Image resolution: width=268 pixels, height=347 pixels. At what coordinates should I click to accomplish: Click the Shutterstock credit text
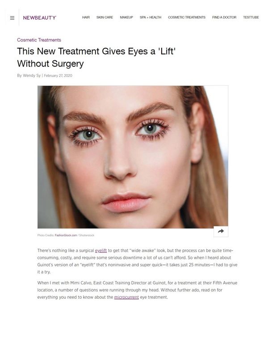tap(87, 235)
